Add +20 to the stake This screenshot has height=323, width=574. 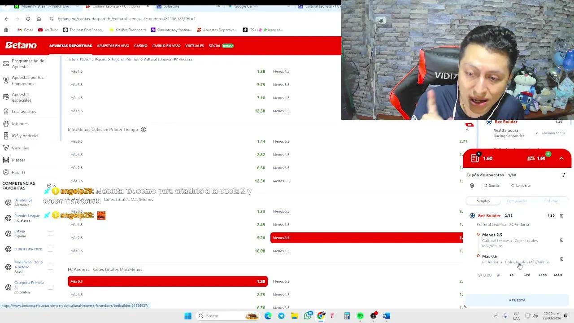click(527, 275)
